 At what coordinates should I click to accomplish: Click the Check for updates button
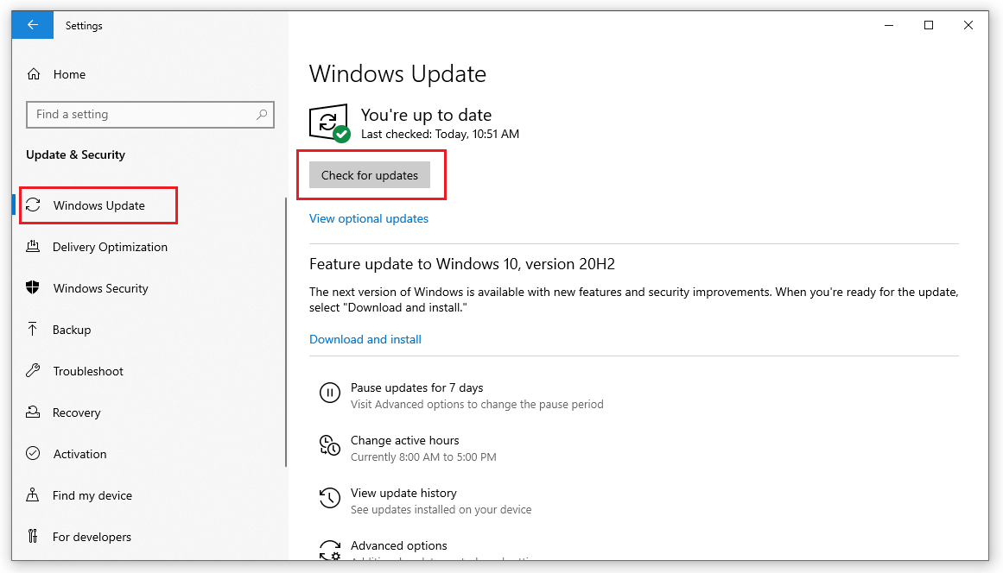[369, 174]
